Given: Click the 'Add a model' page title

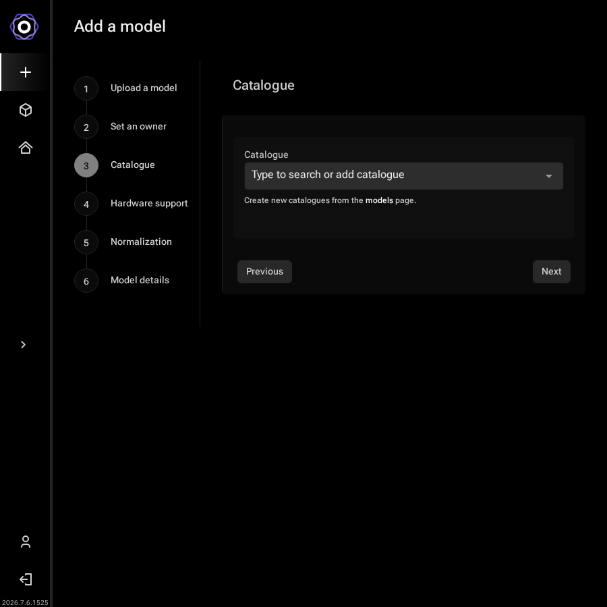Looking at the screenshot, I should point(120,26).
